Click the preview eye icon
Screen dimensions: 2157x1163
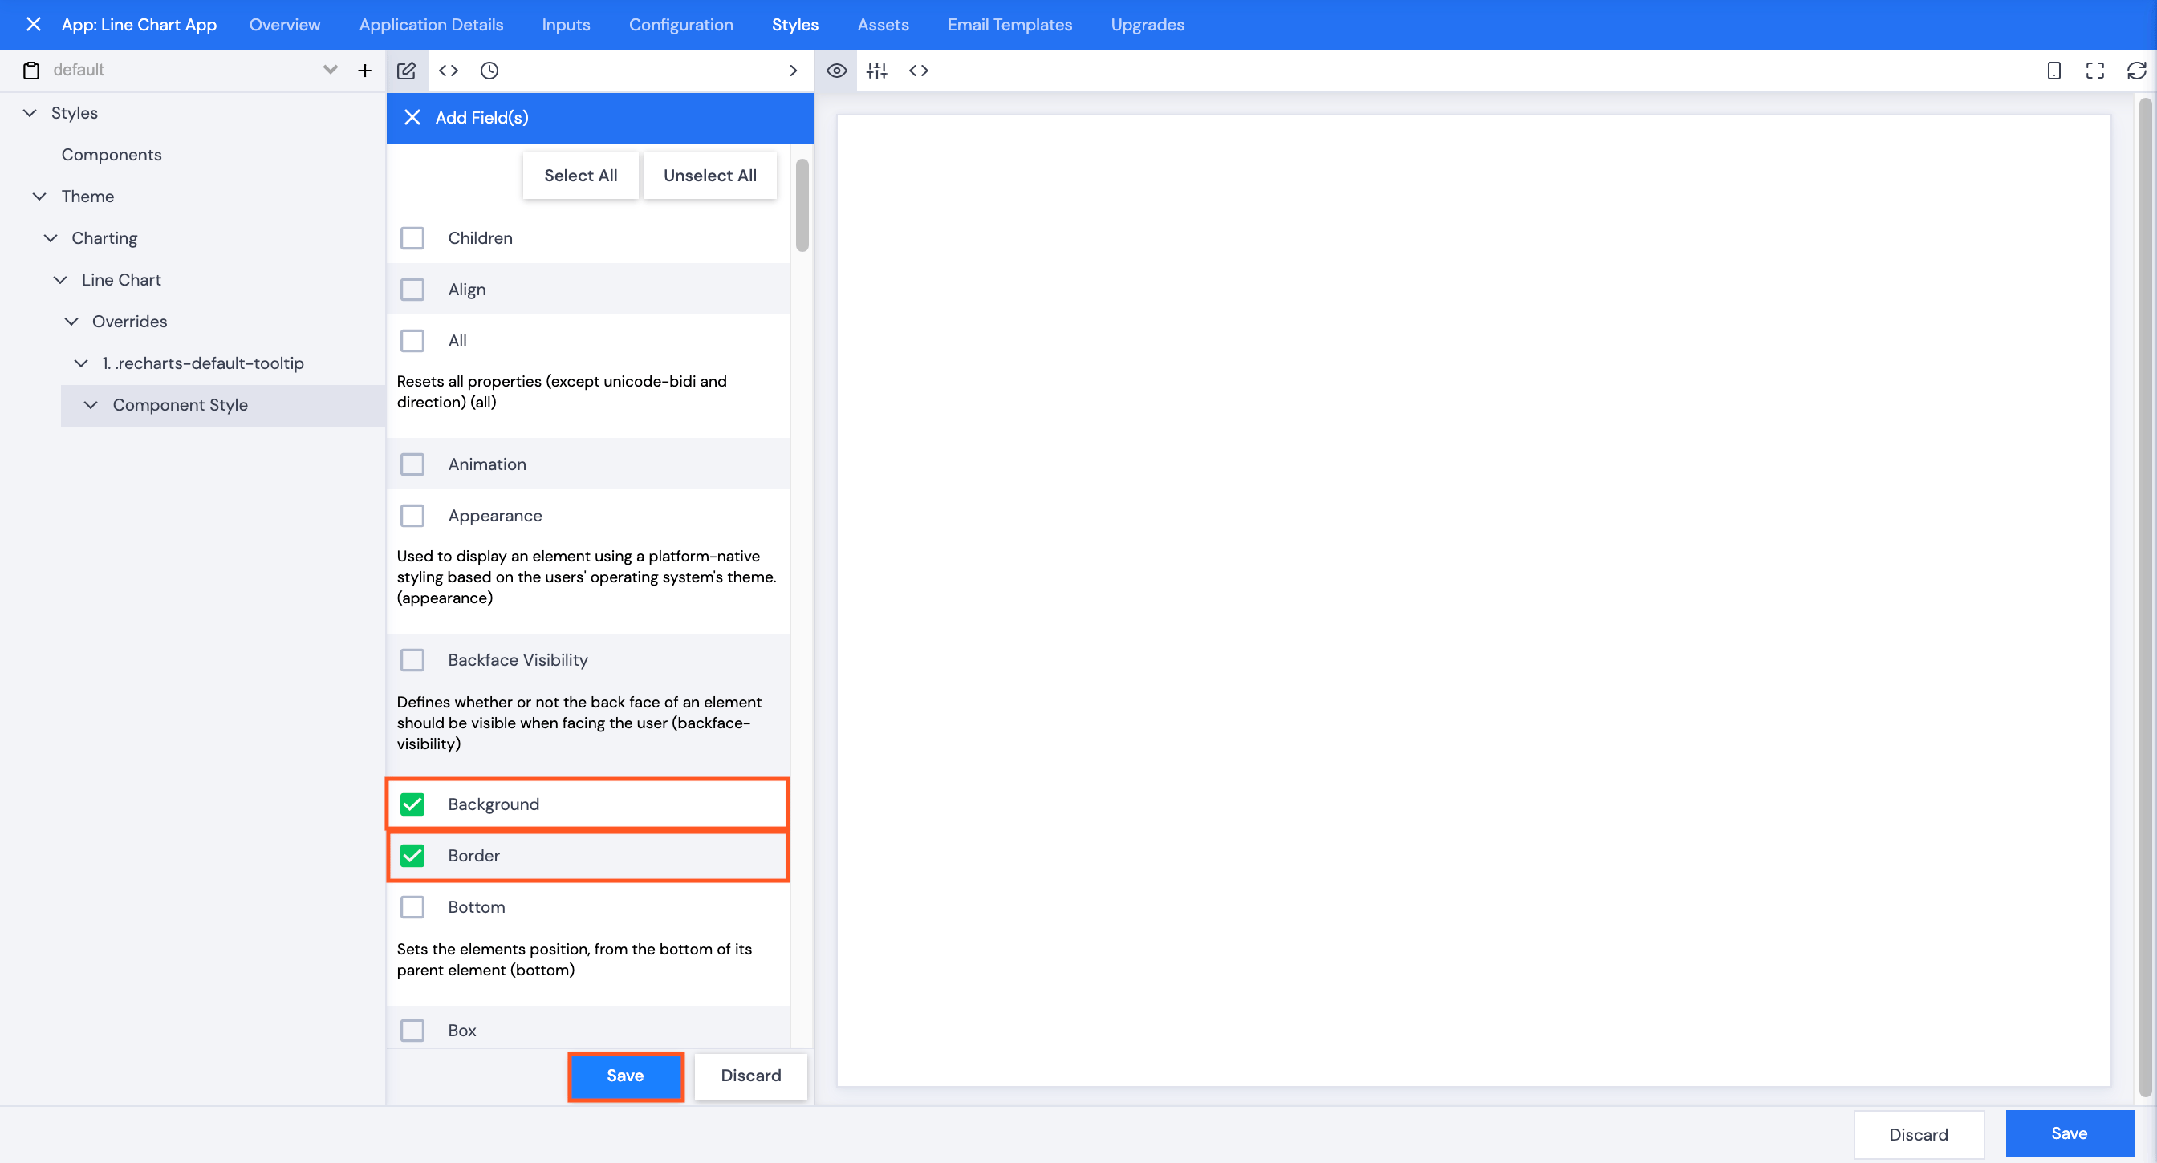coord(835,71)
